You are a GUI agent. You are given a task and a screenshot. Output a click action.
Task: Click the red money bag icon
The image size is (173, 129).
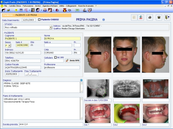(65, 10)
